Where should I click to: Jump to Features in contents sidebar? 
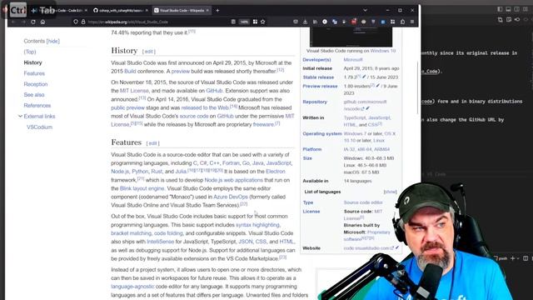34,73
